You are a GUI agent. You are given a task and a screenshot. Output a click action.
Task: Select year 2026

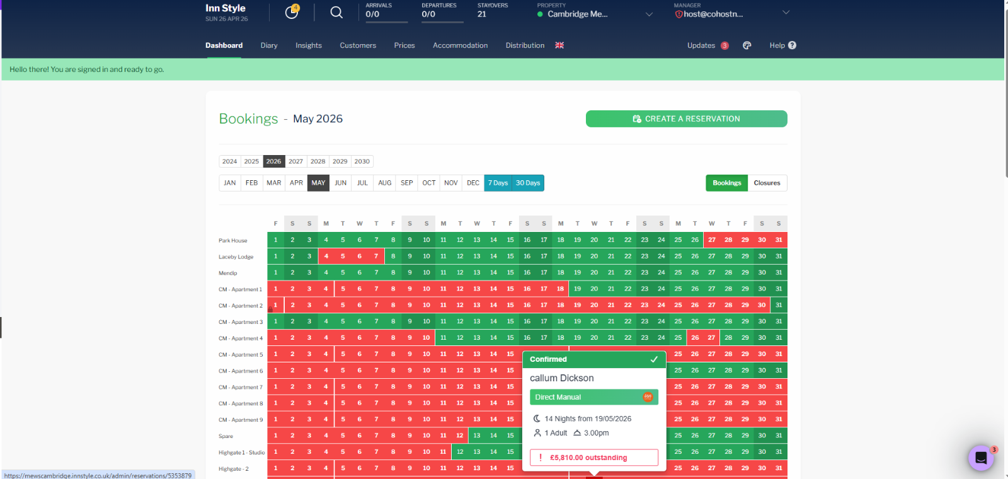(273, 161)
